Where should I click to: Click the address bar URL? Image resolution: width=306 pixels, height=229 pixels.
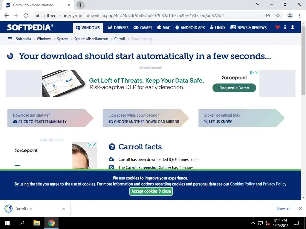(133, 16)
